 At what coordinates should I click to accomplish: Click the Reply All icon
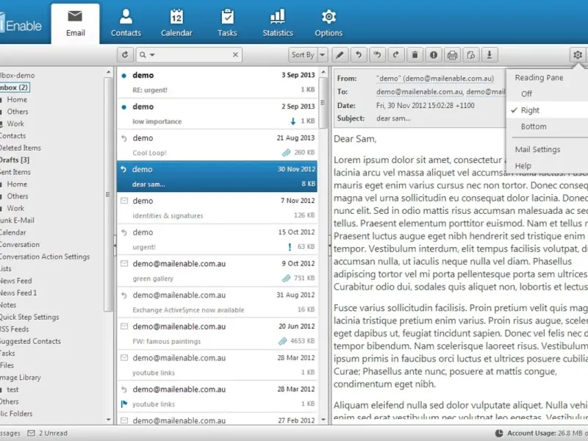377,55
